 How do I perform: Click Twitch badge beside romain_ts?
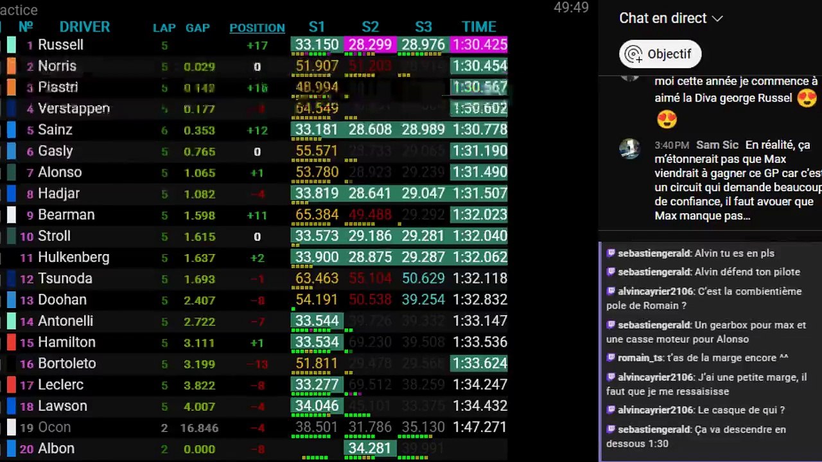point(611,357)
